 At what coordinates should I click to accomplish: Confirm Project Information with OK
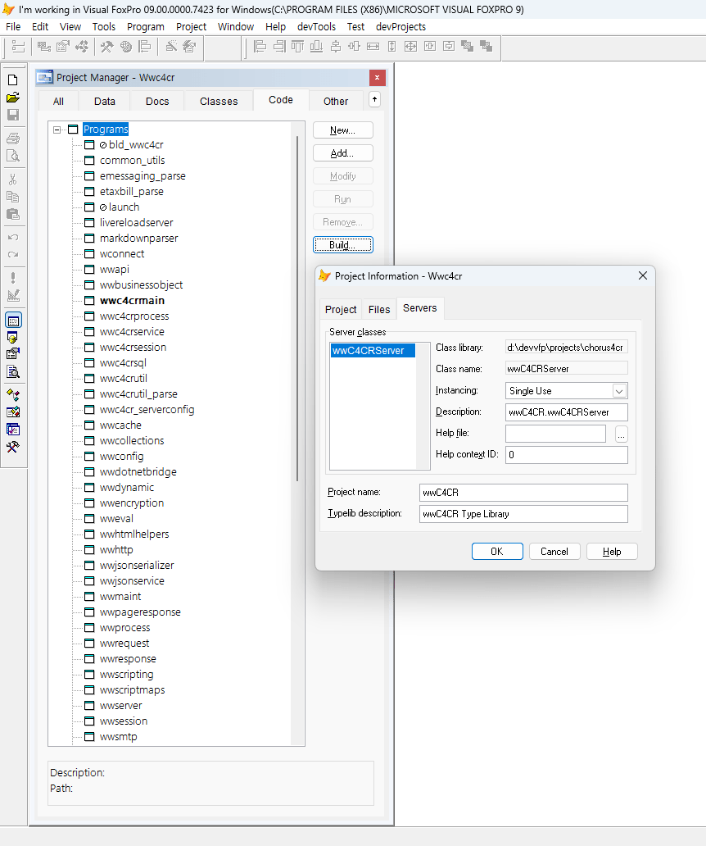click(x=497, y=552)
